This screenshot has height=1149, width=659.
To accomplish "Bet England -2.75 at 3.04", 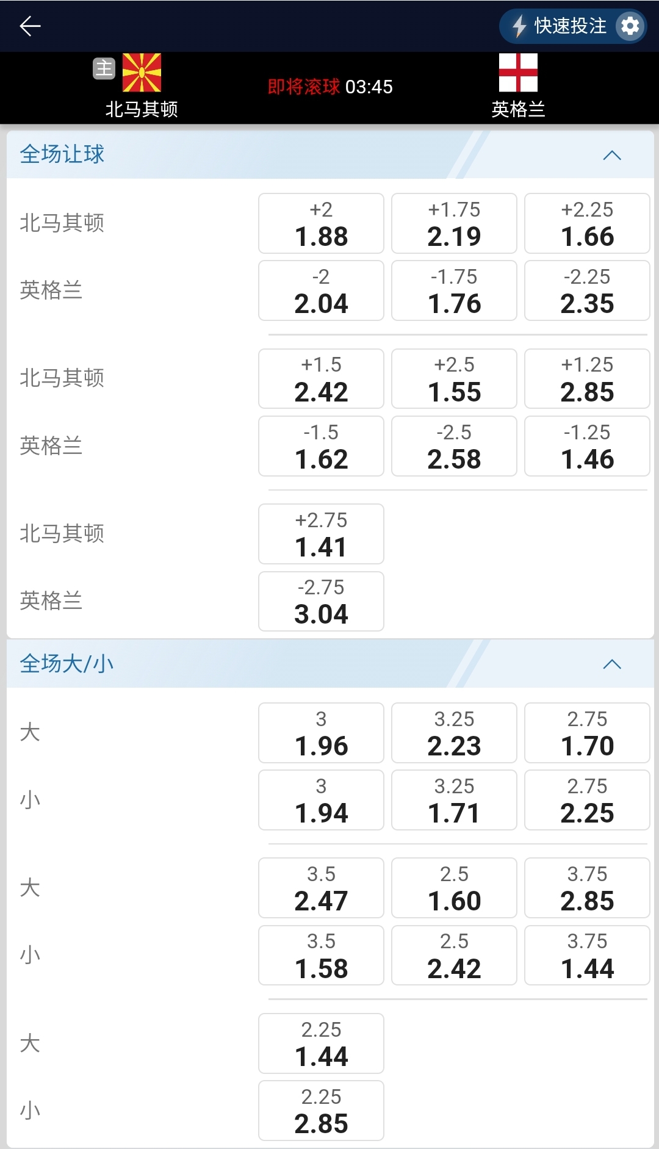I will [x=321, y=602].
